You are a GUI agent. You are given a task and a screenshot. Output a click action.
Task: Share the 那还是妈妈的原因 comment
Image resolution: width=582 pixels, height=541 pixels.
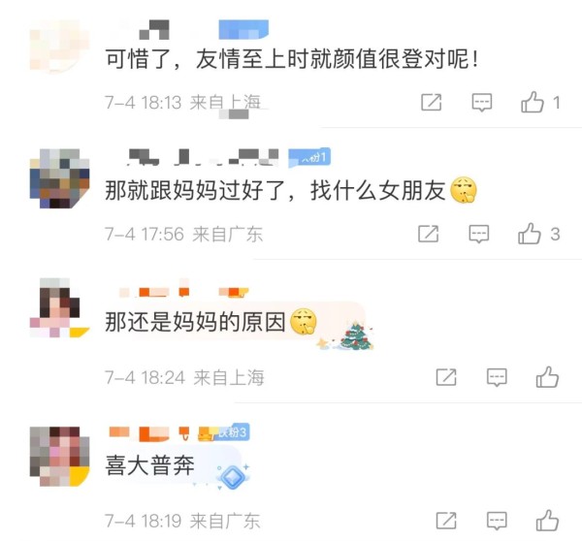click(446, 377)
